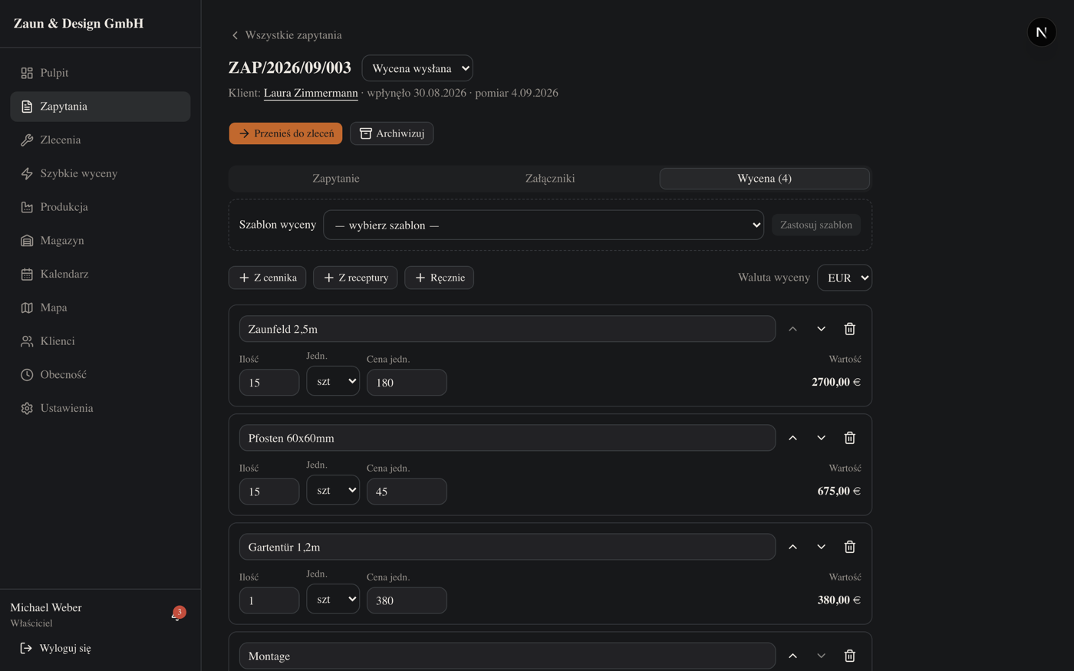Click the Archiwizuj button
The width and height of the screenshot is (1074, 671).
(x=392, y=133)
